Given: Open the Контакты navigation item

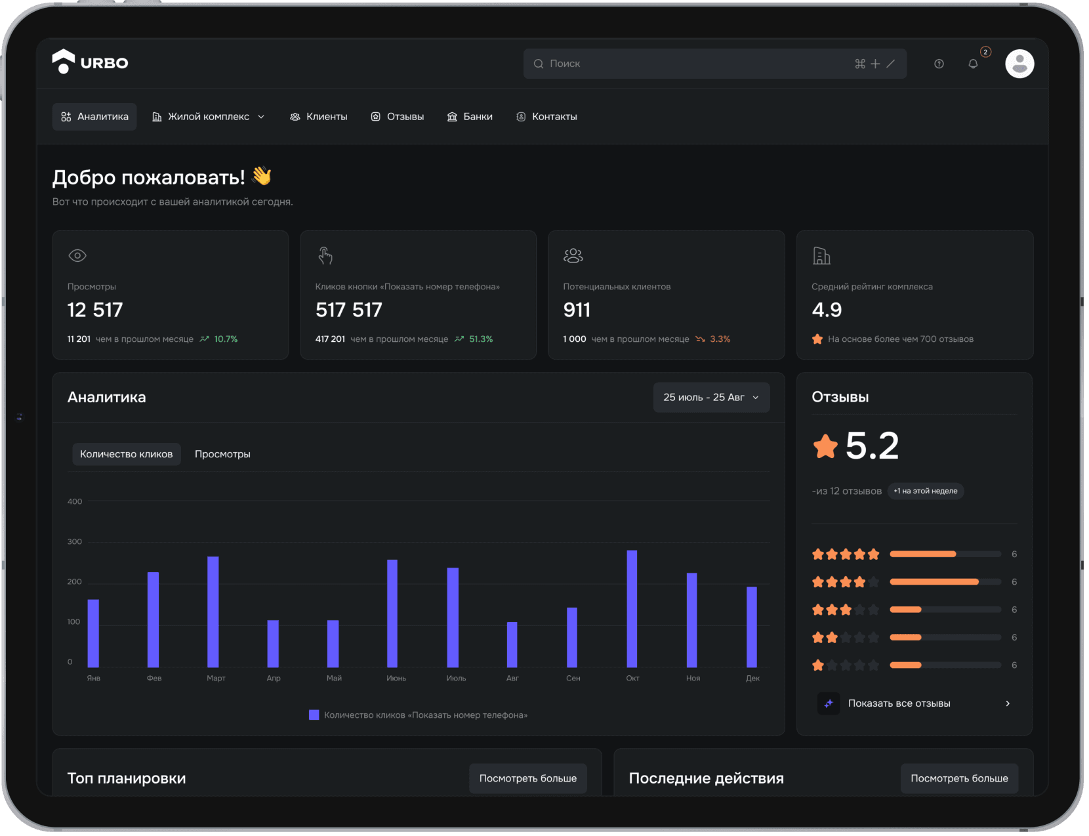Looking at the screenshot, I should [547, 117].
